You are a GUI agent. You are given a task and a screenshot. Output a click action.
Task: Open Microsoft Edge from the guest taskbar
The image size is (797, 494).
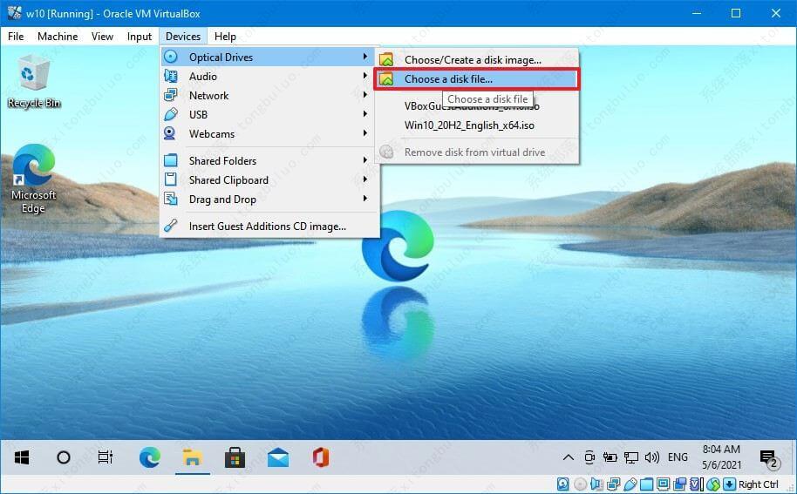pyautogui.click(x=150, y=457)
